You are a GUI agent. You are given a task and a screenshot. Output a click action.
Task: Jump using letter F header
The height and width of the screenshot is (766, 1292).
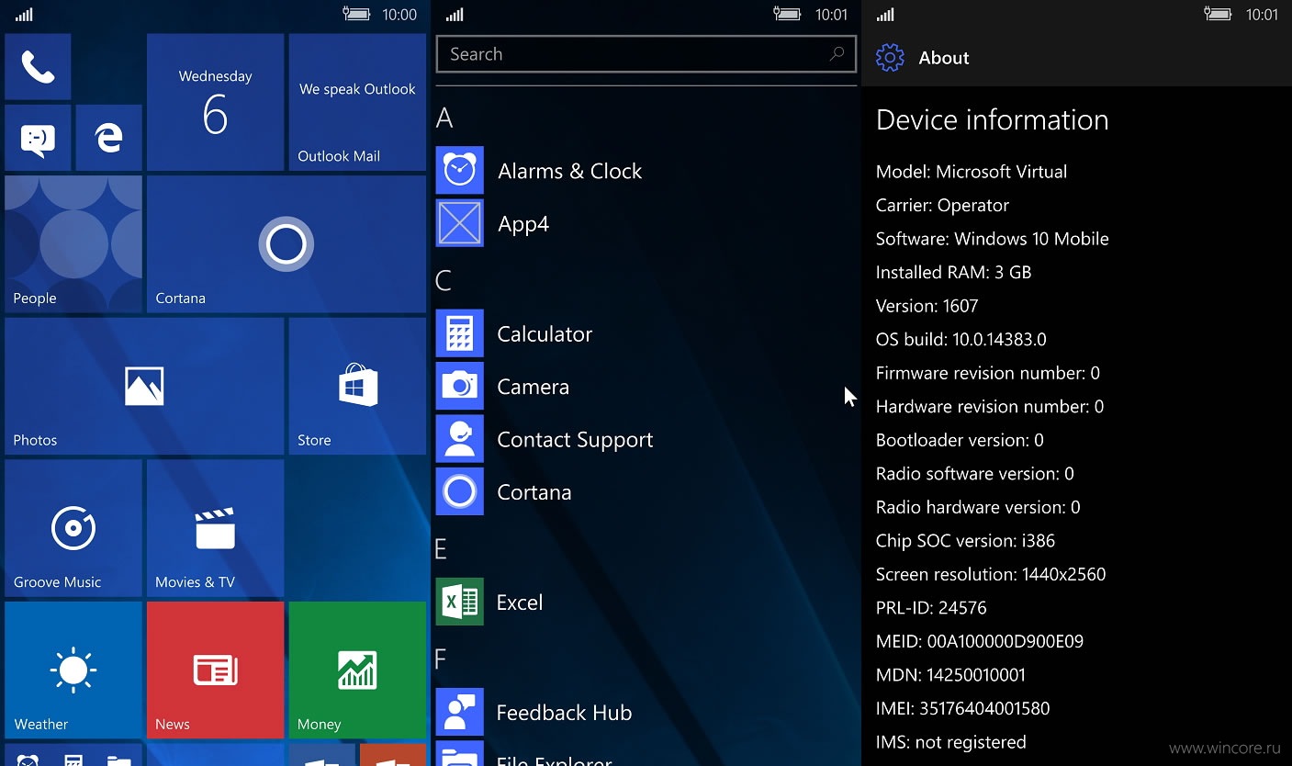point(440,659)
